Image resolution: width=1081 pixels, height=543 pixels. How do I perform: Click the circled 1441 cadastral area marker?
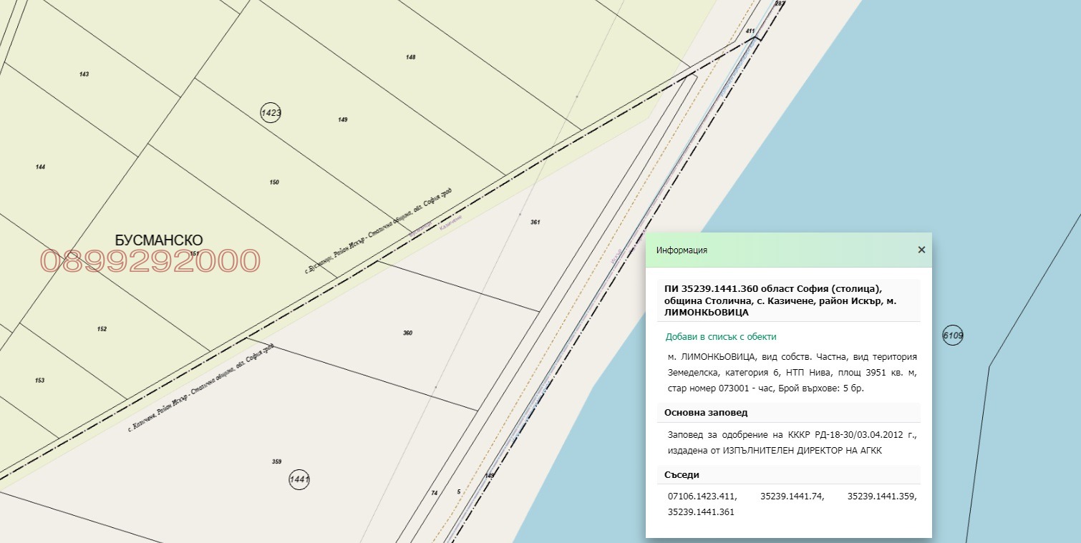tap(299, 479)
